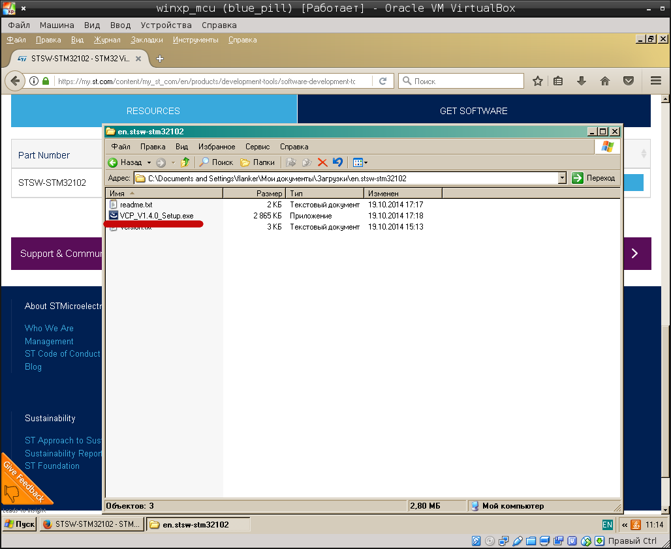Open Explorer's Правка menu

(153, 147)
